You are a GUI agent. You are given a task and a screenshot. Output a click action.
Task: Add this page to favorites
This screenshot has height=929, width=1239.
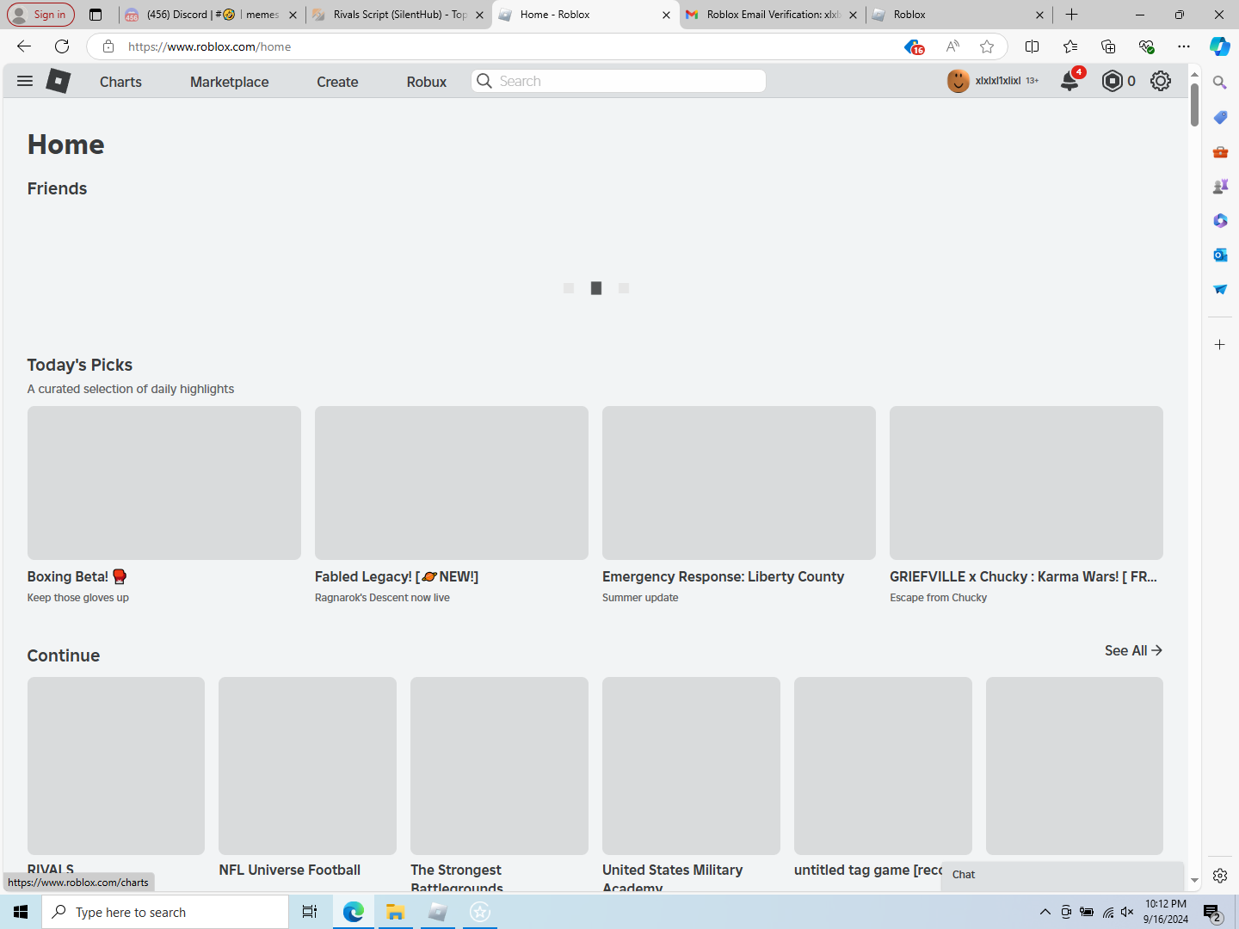pos(987,46)
